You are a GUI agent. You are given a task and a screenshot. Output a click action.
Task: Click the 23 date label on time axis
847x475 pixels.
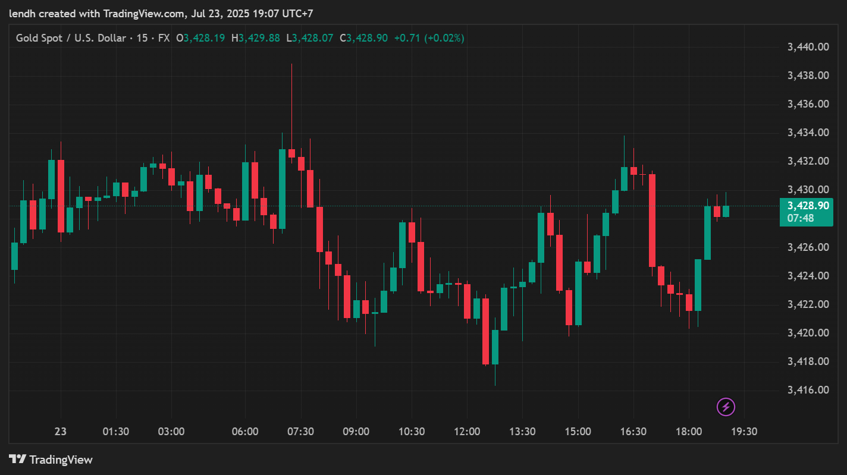[x=61, y=432]
